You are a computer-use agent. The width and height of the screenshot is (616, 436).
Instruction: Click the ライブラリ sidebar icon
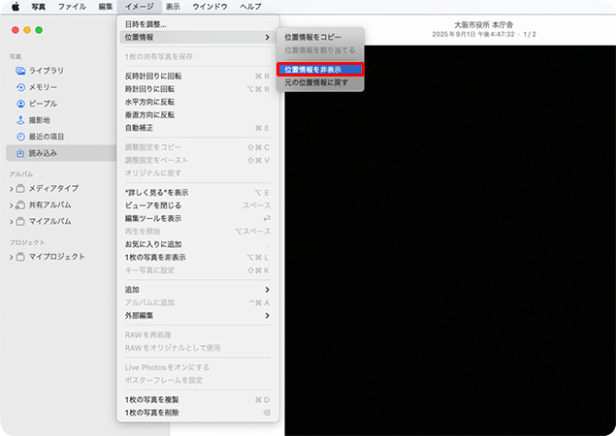(x=20, y=71)
